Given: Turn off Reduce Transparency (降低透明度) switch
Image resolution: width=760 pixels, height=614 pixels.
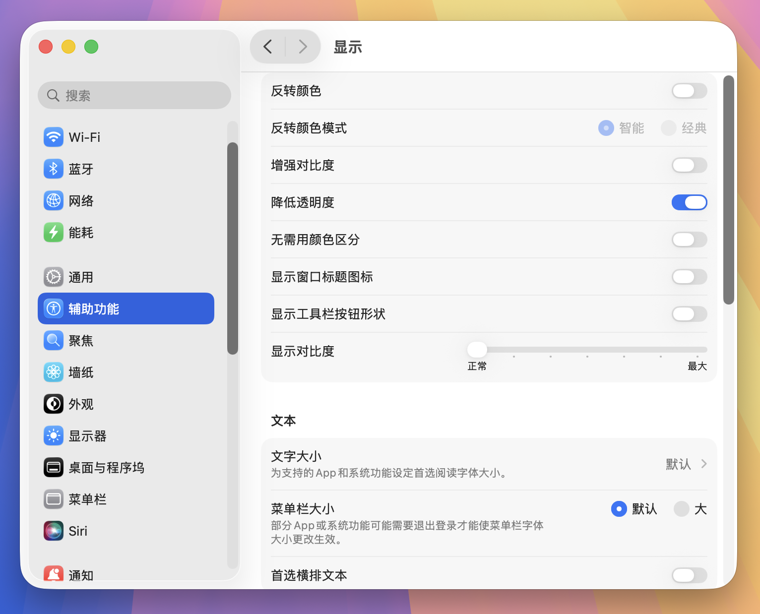Looking at the screenshot, I should (689, 202).
